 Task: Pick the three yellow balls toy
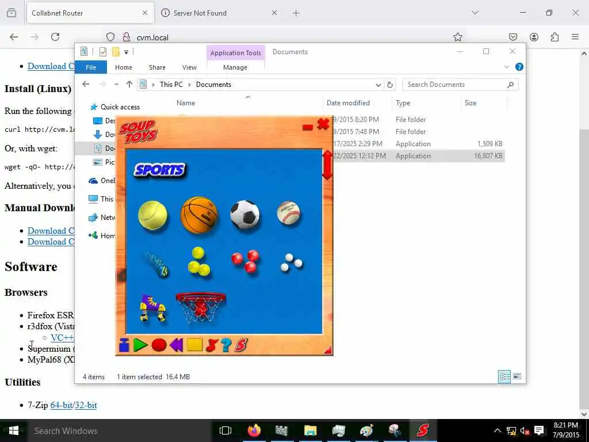point(198,261)
